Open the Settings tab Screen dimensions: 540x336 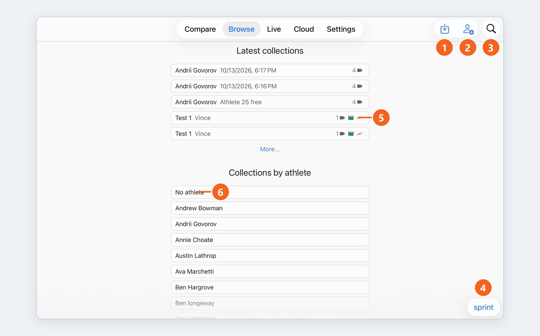tap(341, 29)
